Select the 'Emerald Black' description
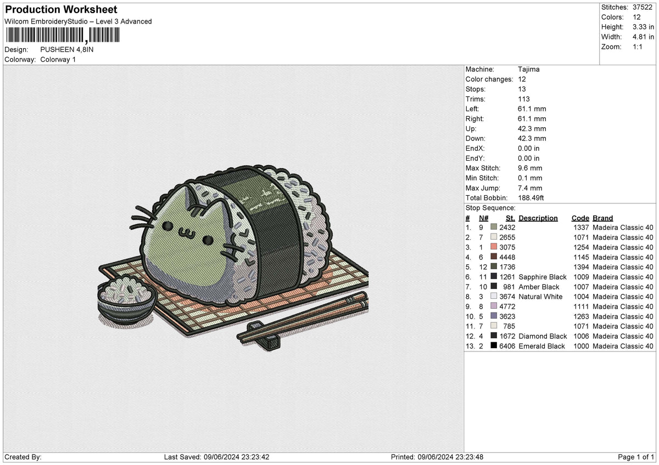The image size is (659, 465). (x=542, y=346)
